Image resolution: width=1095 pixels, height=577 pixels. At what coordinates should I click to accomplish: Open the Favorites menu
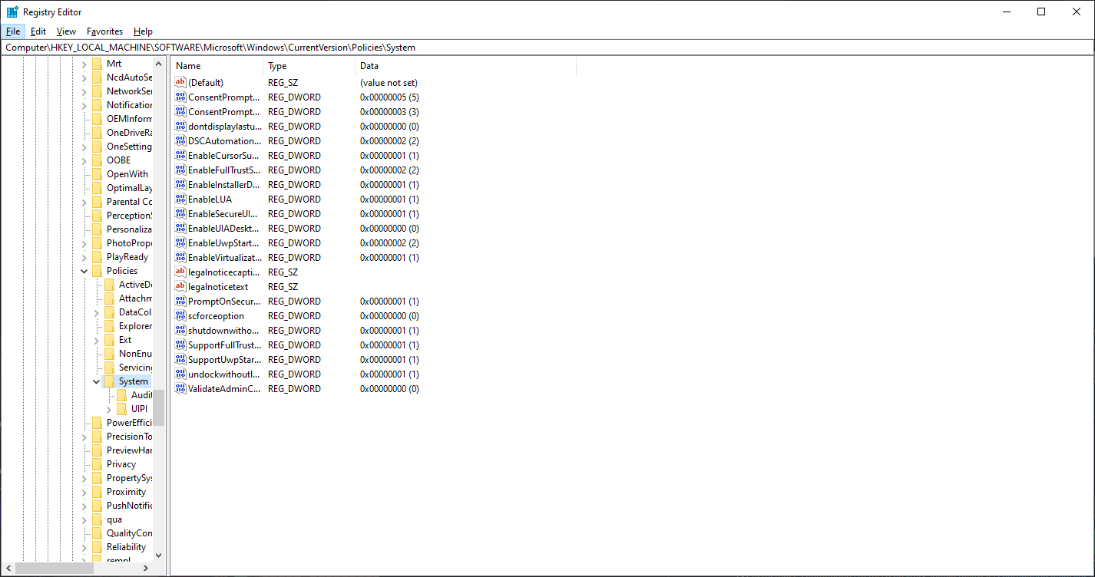click(x=104, y=31)
